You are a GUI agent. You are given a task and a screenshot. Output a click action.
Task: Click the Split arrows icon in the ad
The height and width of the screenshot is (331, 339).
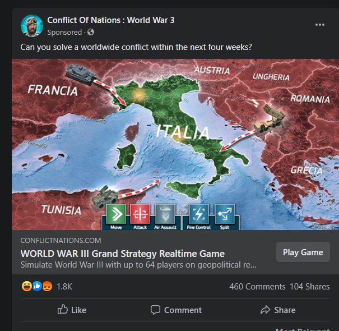click(225, 214)
